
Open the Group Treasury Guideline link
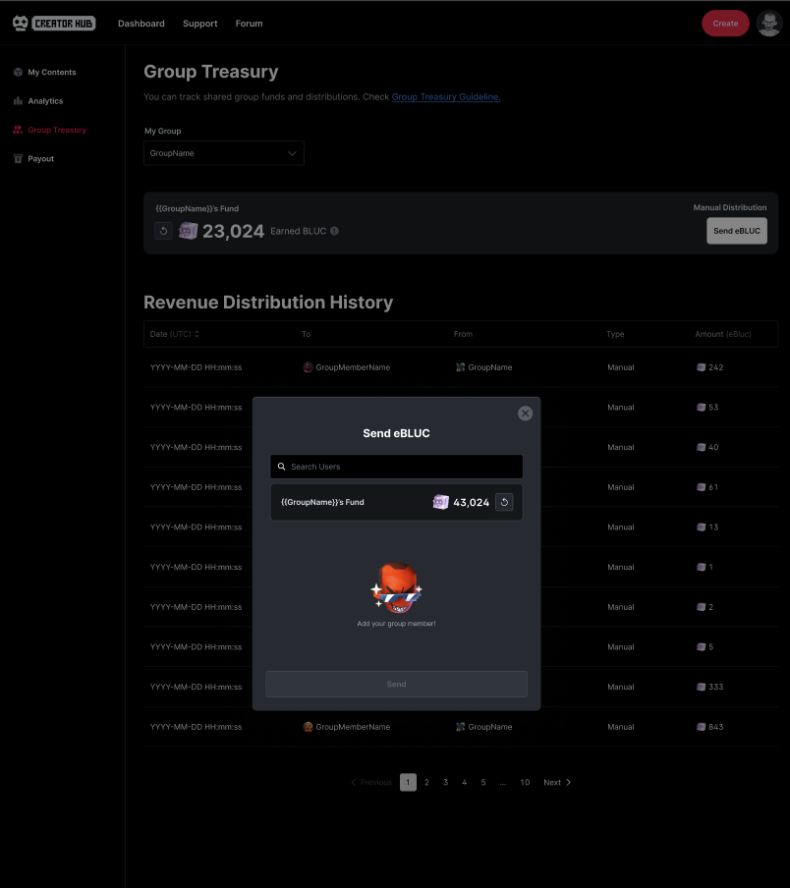tap(446, 97)
